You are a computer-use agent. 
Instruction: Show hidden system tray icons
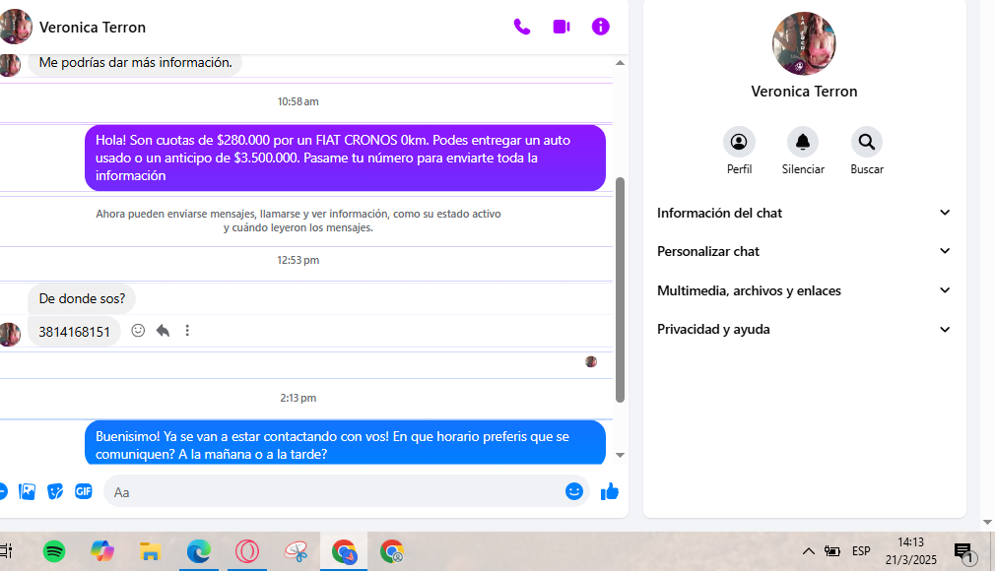pyautogui.click(x=809, y=551)
